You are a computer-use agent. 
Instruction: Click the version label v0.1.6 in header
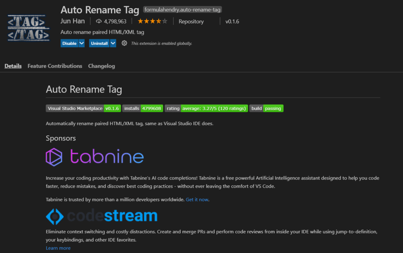232,22
